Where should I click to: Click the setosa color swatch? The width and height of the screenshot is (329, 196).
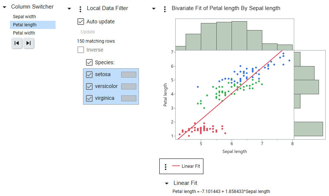coord(129,75)
